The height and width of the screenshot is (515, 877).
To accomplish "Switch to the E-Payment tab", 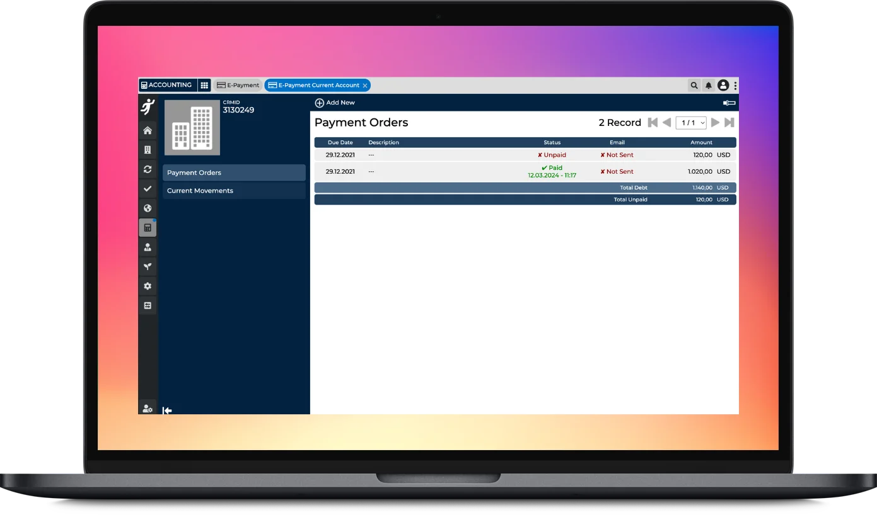I will tap(238, 86).
